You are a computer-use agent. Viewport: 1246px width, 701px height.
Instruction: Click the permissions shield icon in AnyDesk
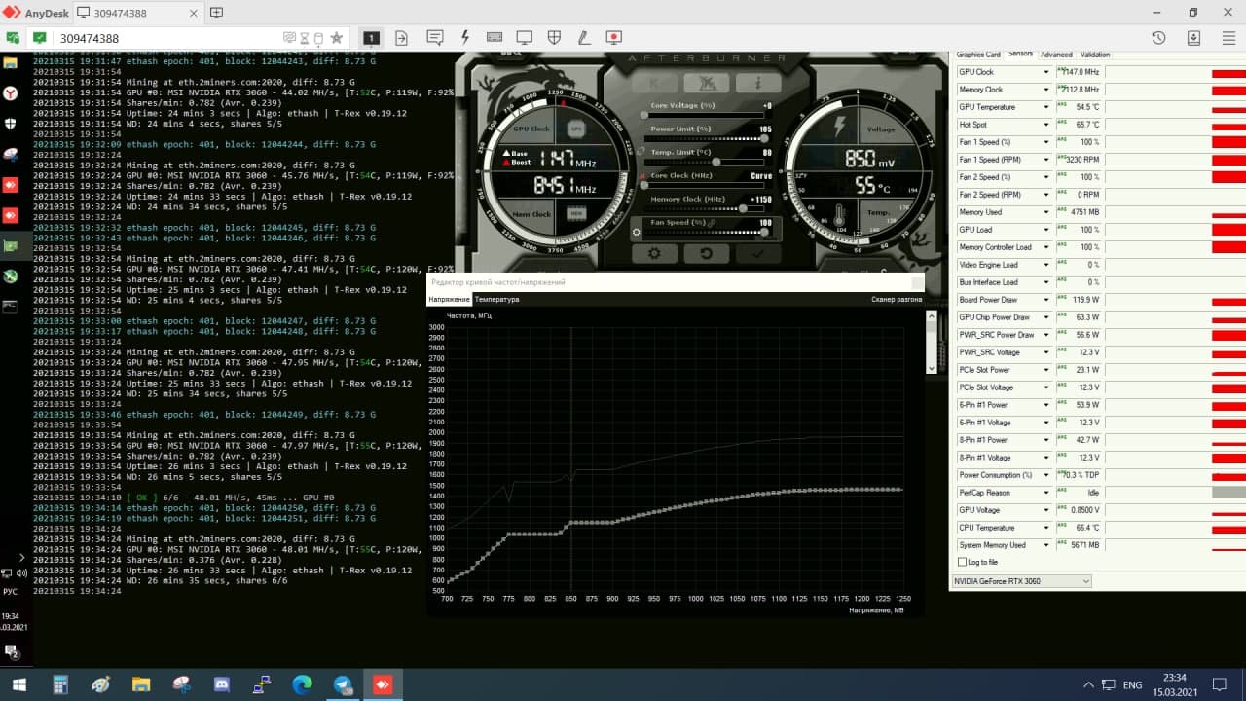point(553,37)
